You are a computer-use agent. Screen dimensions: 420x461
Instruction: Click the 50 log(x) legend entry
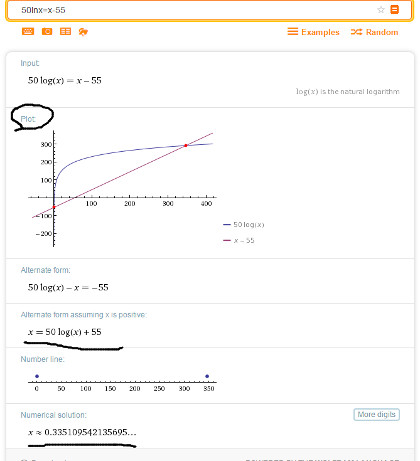click(244, 225)
